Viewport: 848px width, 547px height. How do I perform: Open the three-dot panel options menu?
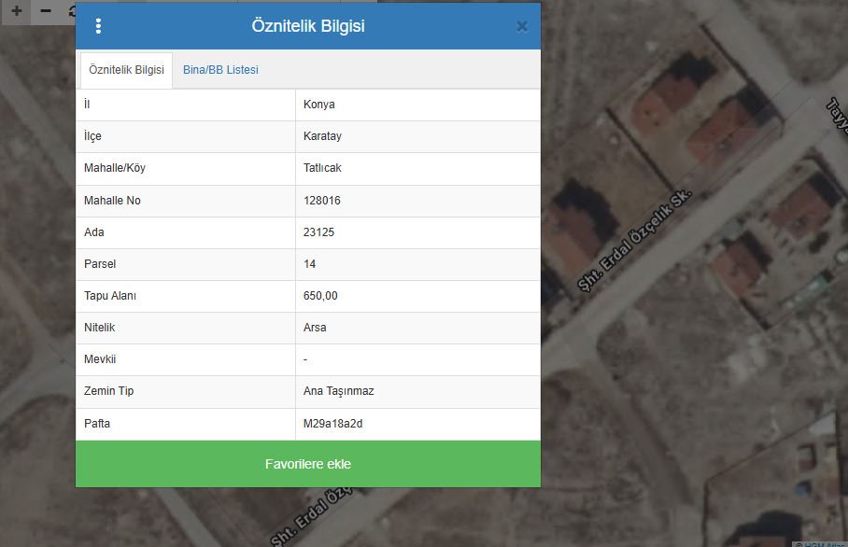98,26
